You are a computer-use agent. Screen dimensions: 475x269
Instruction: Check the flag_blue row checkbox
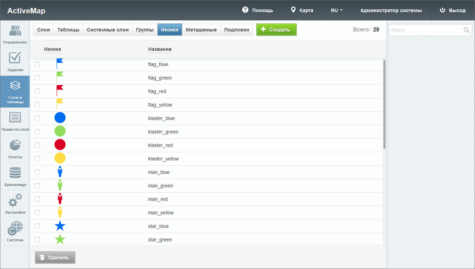coord(37,64)
